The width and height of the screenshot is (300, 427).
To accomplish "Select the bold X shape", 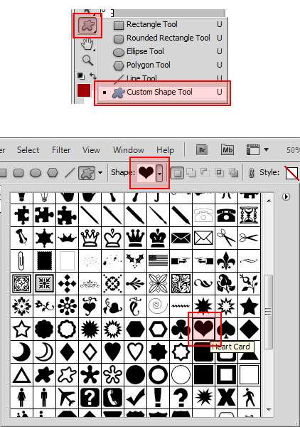I will (226, 397).
